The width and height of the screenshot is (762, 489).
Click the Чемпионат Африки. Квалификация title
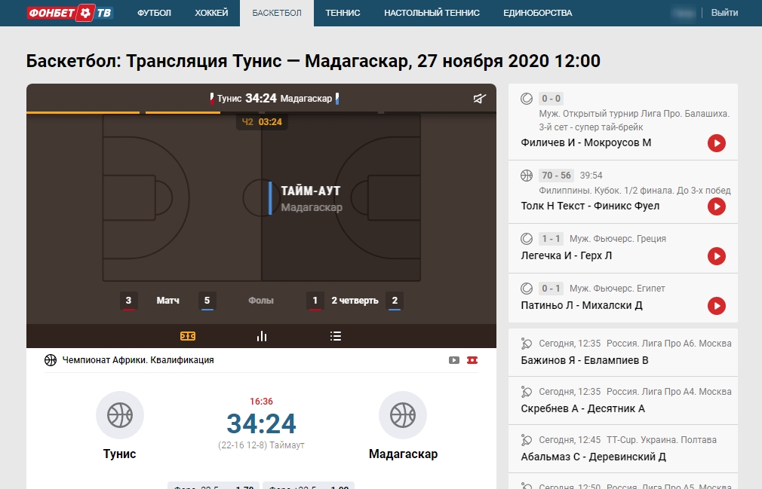pos(138,360)
